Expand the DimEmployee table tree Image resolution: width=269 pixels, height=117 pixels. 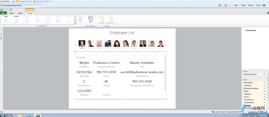point(244,30)
